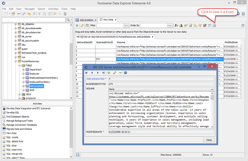Click the new document icon in main toolbar
This screenshot has height=161, width=248.
[x=6, y=14]
